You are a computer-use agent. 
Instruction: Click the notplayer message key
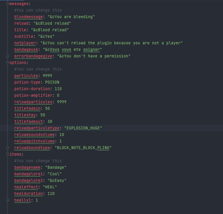tap(25, 43)
